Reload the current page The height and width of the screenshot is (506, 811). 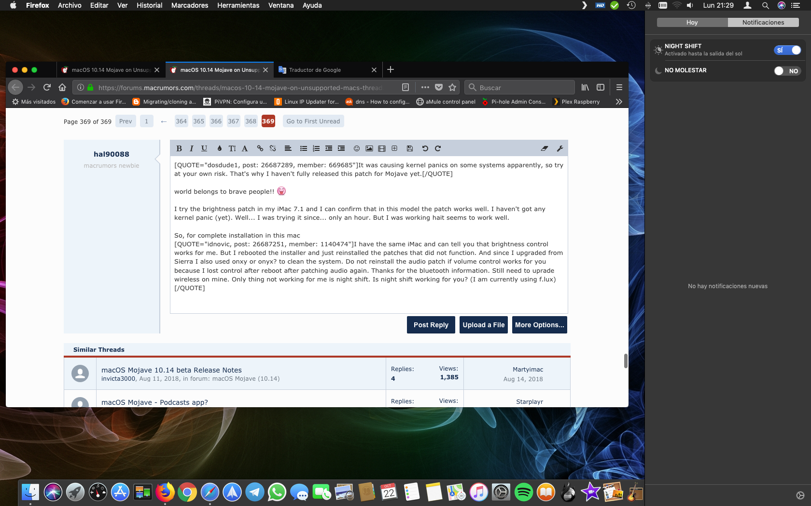47,87
